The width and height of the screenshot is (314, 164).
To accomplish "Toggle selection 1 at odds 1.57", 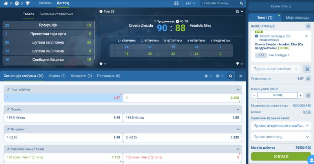I will [x=63, y=98].
